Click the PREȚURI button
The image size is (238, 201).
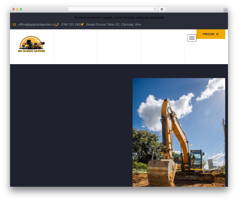211,34
